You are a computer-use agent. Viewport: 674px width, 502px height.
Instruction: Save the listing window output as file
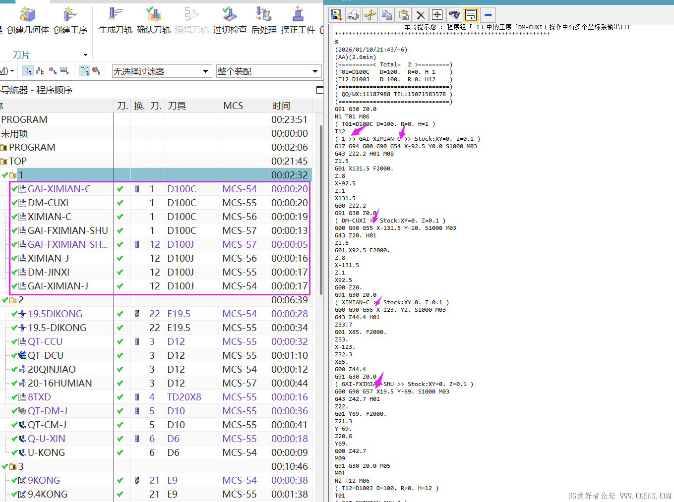(336, 15)
